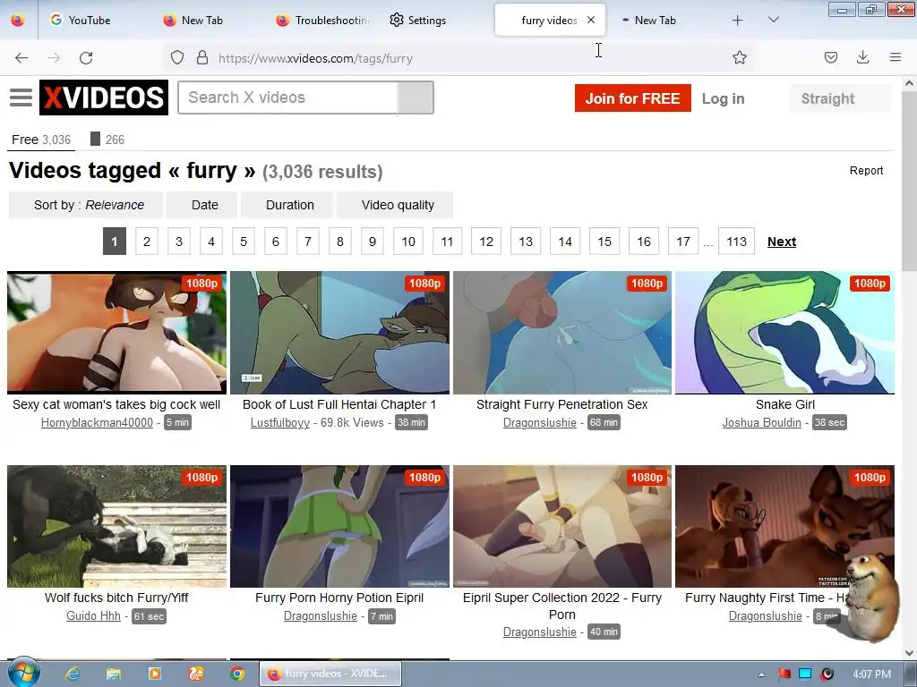Go to the Next results page
Image resolution: width=917 pixels, height=687 pixels.
pos(781,242)
